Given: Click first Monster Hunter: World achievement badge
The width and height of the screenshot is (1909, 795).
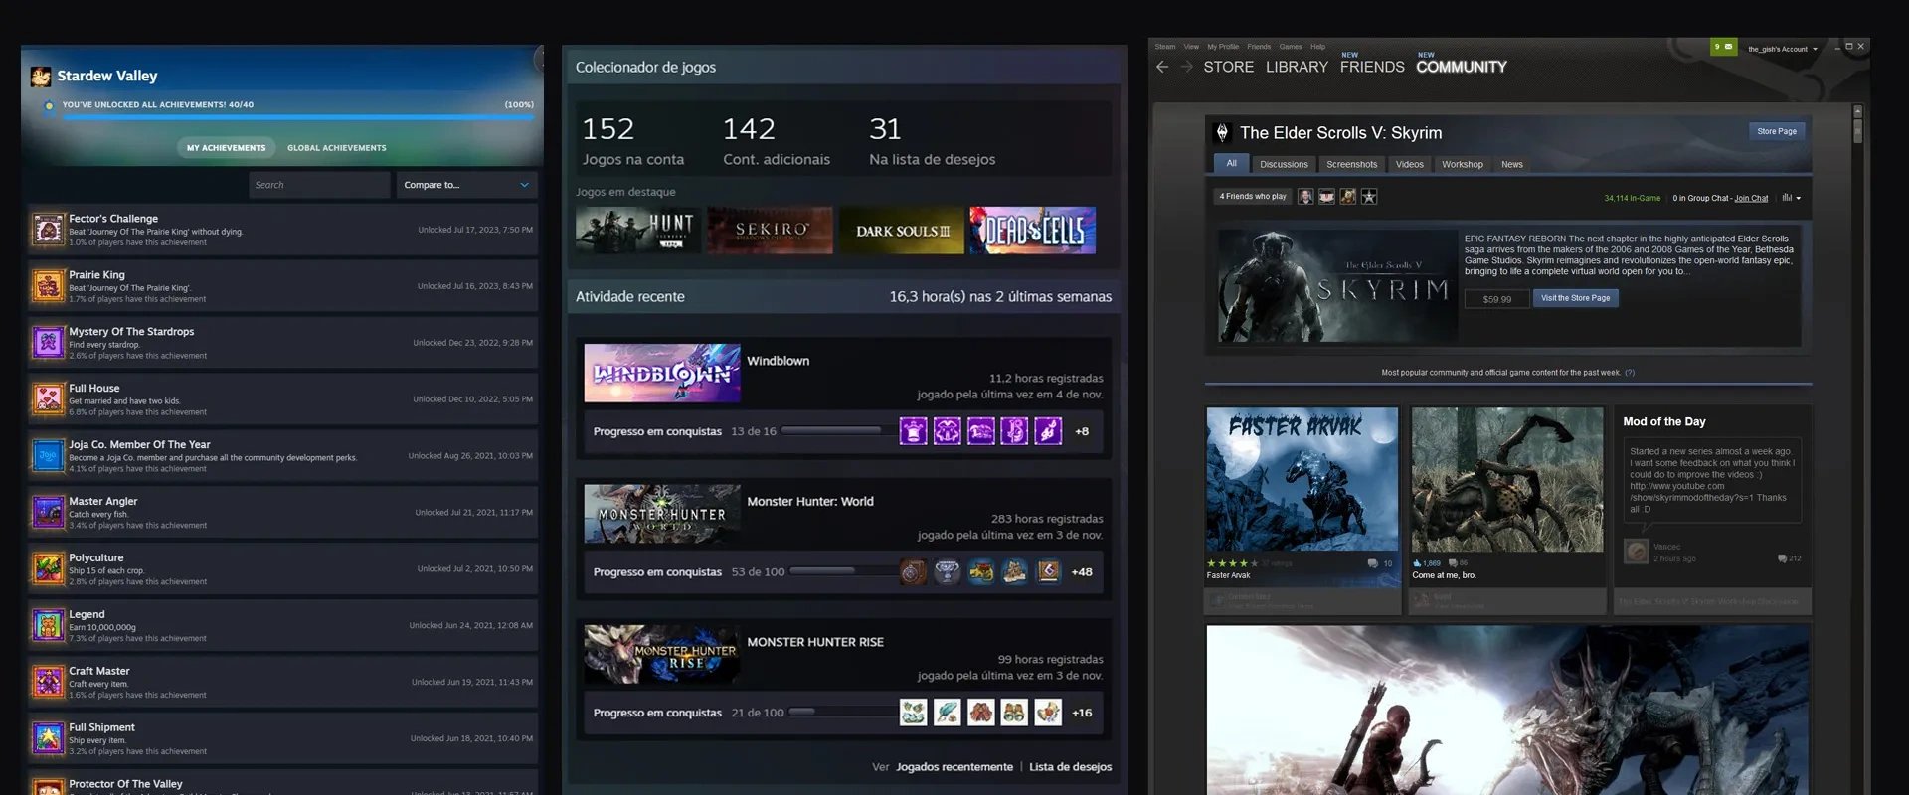Looking at the screenshot, I should (913, 572).
